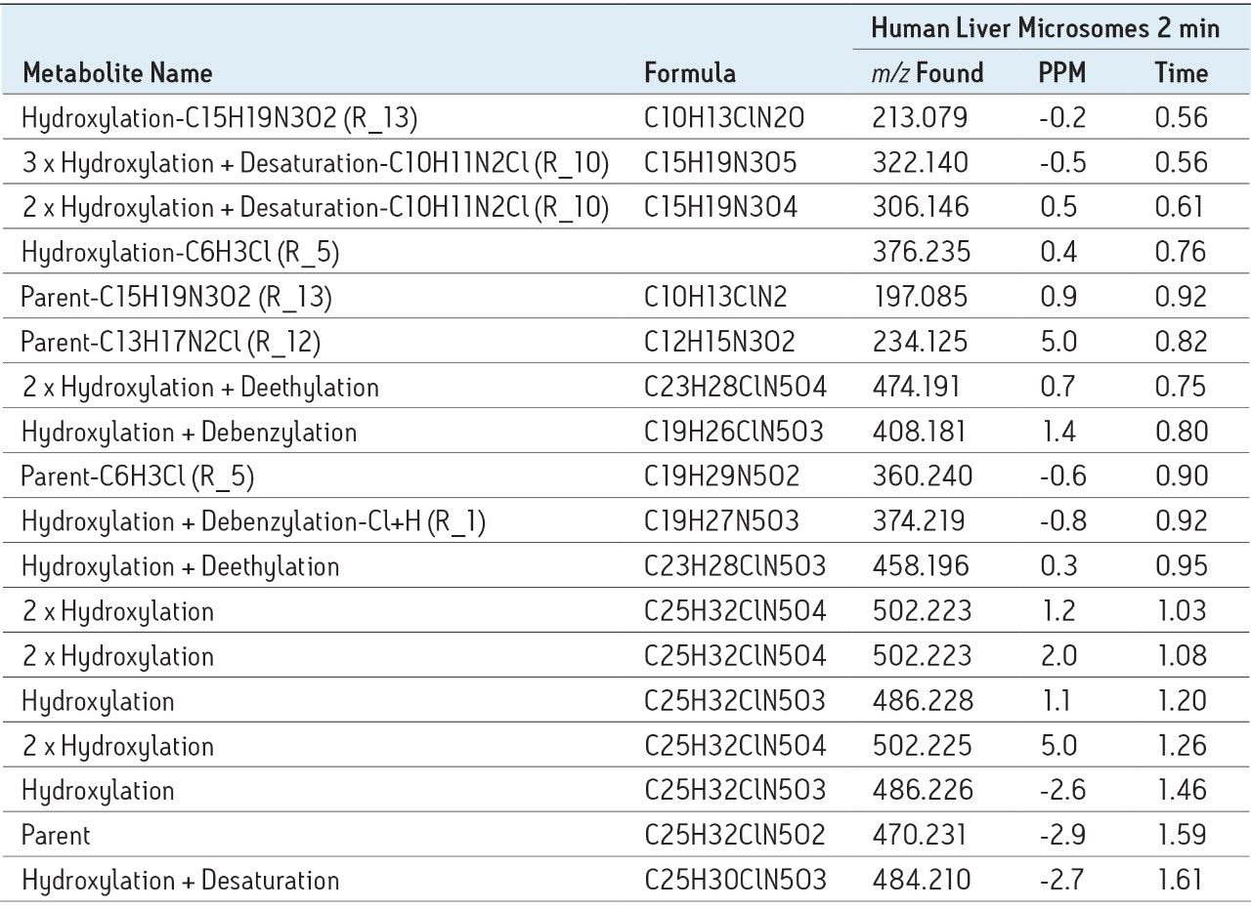Click Time value '0.76'
Image resolution: width=1251 pixels, height=909 pixels.
tap(1181, 253)
